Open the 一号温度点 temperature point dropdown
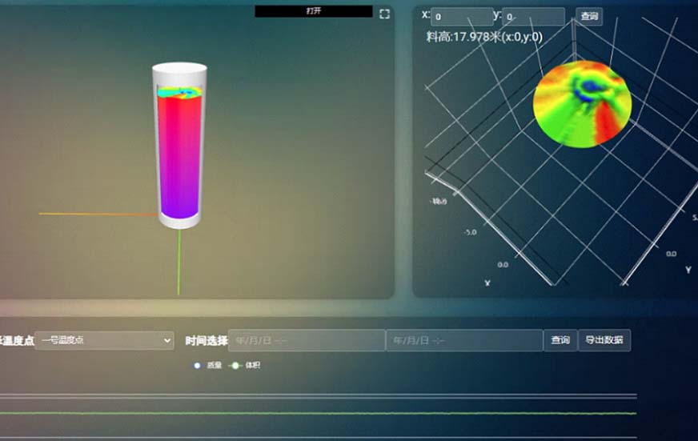 point(104,340)
